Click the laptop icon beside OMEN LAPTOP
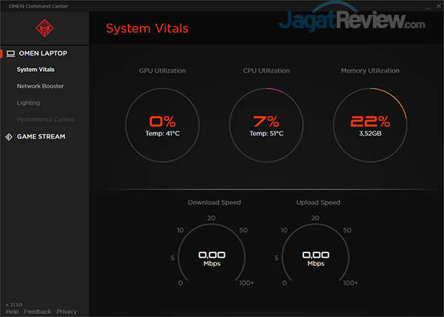 click(10, 53)
